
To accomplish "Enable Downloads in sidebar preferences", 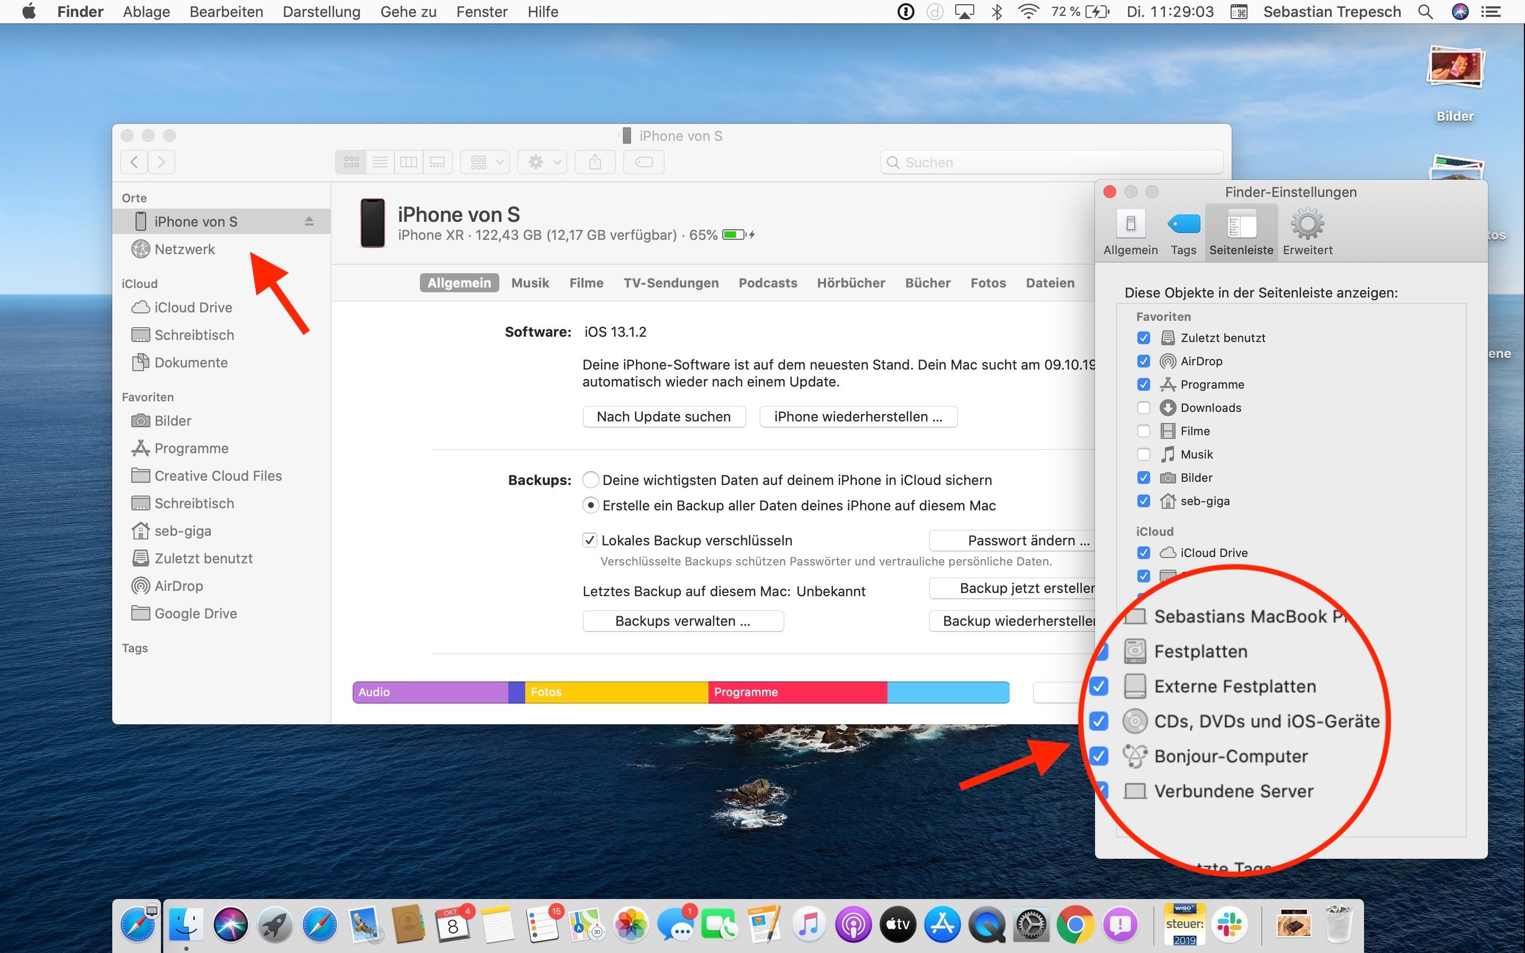I will (1143, 408).
